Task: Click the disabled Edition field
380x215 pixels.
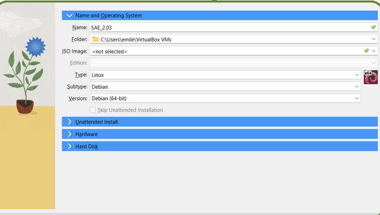Action: point(228,63)
